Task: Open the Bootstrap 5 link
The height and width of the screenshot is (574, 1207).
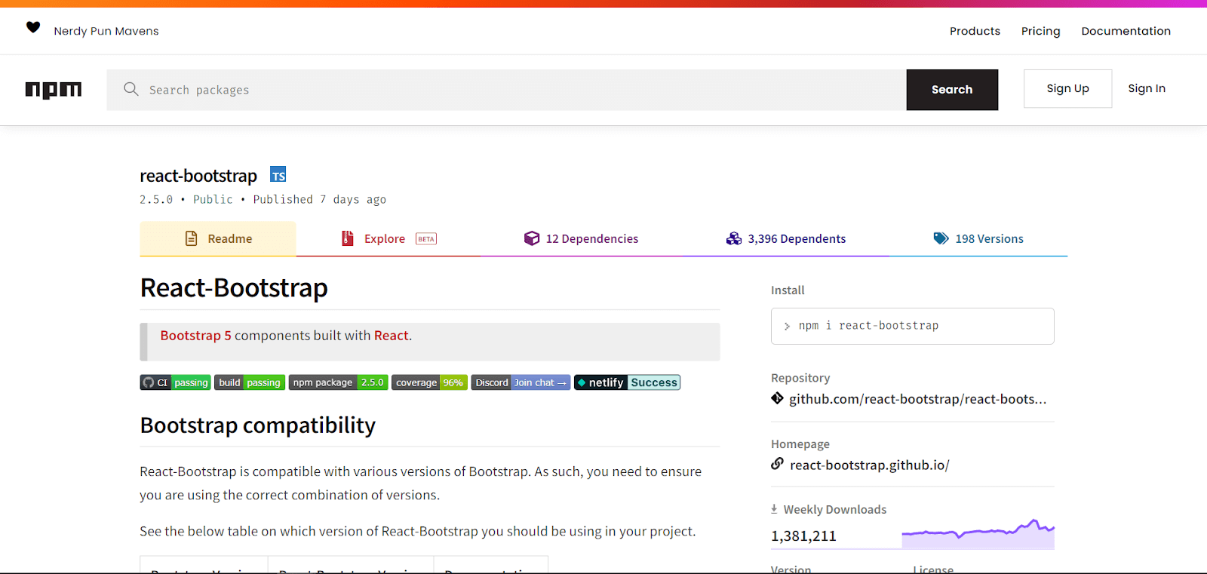Action: pos(195,336)
